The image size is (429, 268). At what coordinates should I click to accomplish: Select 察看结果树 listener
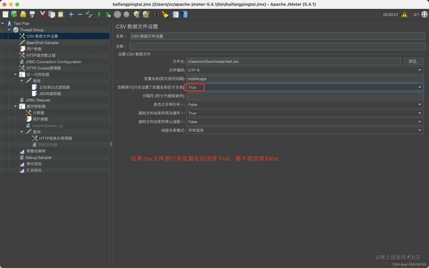(x=36, y=151)
